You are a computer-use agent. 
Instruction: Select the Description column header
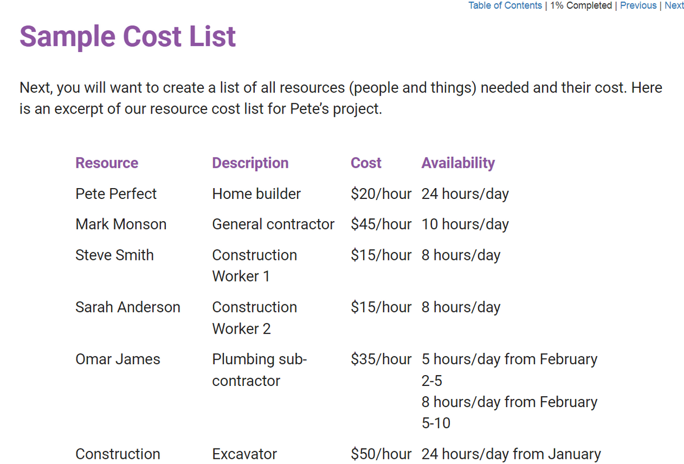click(x=250, y=163)
